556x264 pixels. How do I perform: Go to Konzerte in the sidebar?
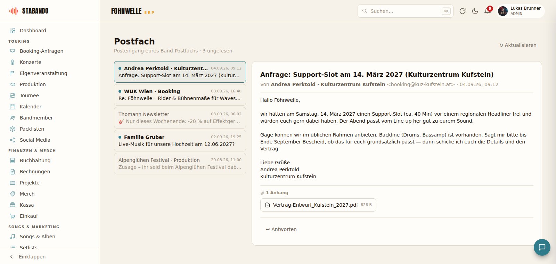(50, 62)
